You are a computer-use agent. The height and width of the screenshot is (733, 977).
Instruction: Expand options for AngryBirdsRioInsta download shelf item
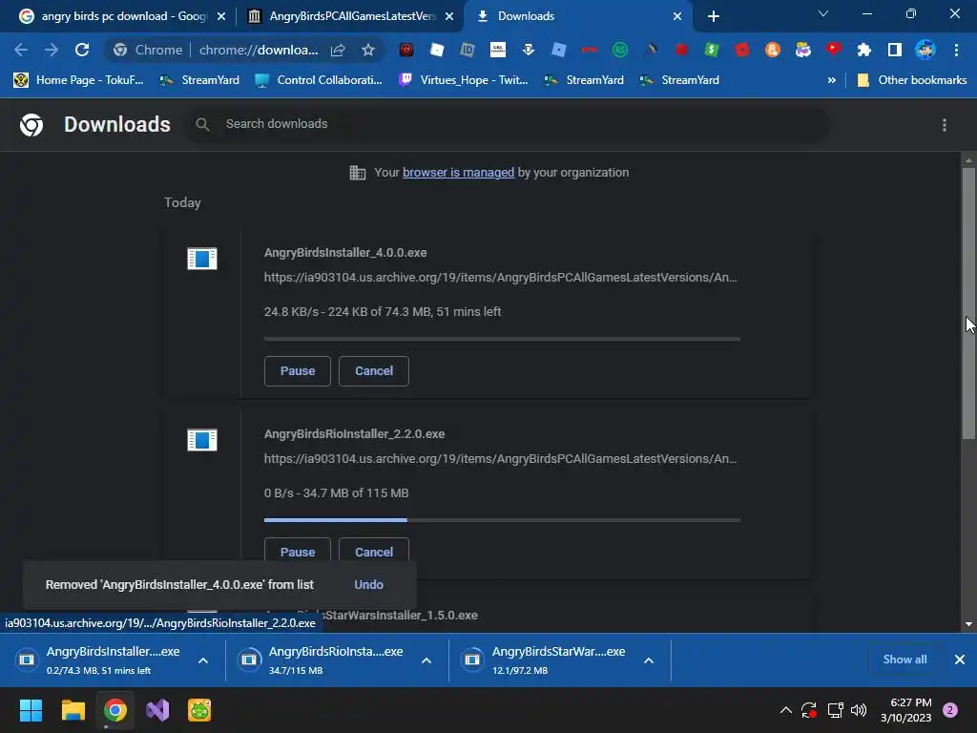point(426,660)
